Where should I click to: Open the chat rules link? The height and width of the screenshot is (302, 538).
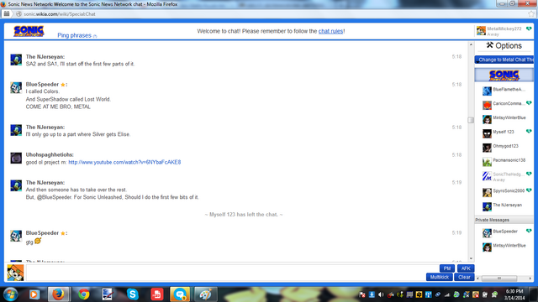point(330,31)
